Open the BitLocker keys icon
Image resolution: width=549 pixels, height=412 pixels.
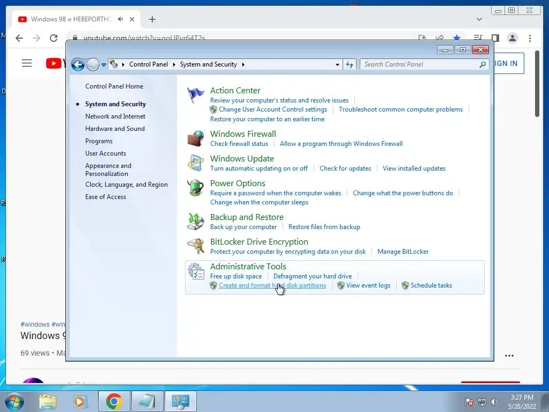(x=195, y=246)
